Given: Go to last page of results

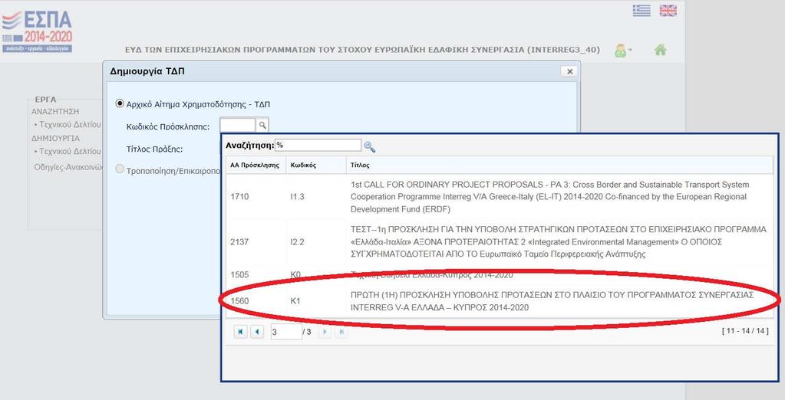Looking at the screenshot, I should (x=341, y=332).
